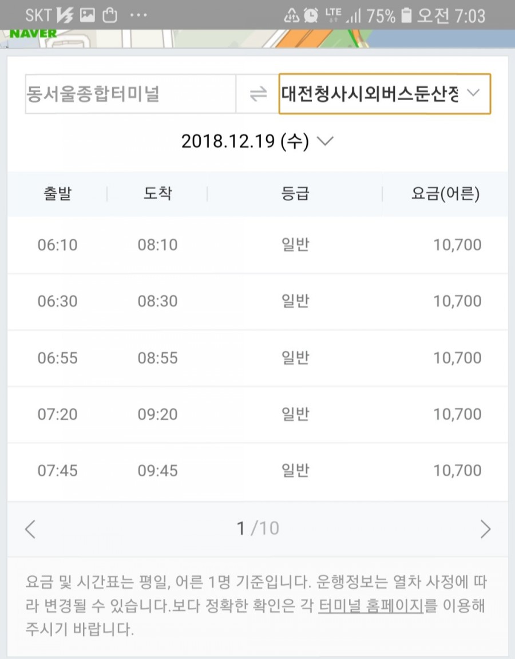Screen dimensions: 515x659
Task: Tap the three-dot more notifications icon
Action: (138, 15)
